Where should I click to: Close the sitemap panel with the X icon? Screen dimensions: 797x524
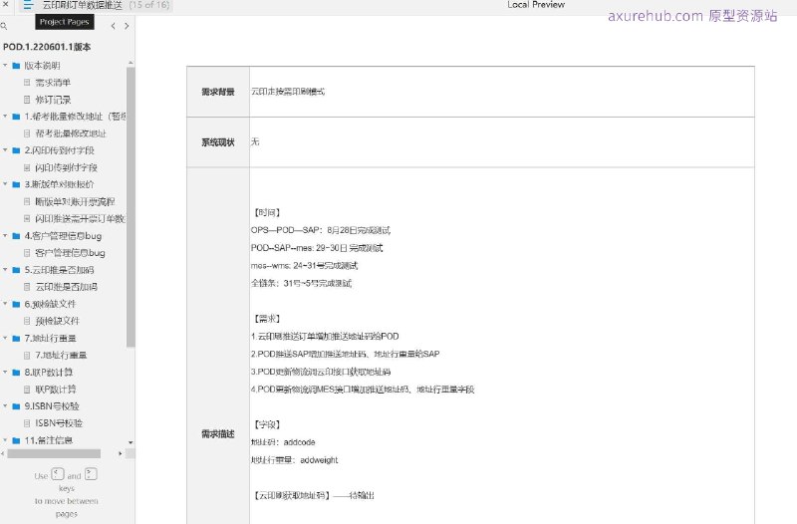(6, 4)
